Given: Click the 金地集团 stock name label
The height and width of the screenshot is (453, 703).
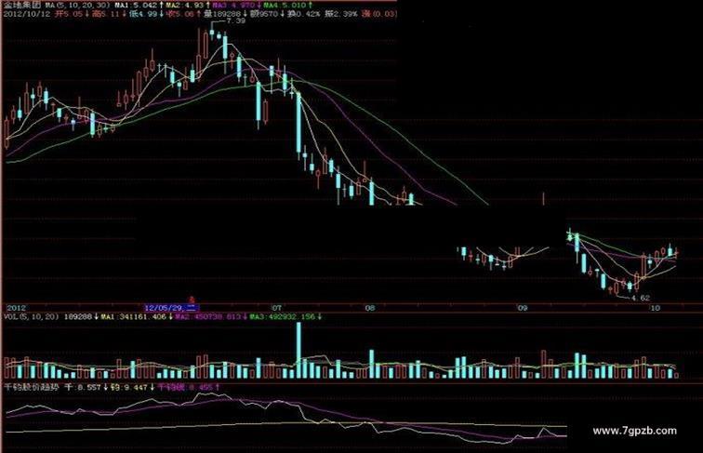Looking at the screenshot, I should pyautogui.click(x=22, y=5).
